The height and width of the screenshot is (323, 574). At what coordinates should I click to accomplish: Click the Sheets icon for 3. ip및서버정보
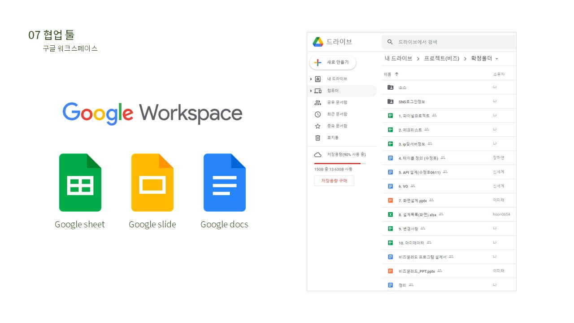[x=390, y=144]
